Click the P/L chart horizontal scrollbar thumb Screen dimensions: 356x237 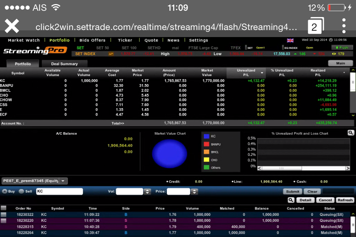click(x=282, y=168)
